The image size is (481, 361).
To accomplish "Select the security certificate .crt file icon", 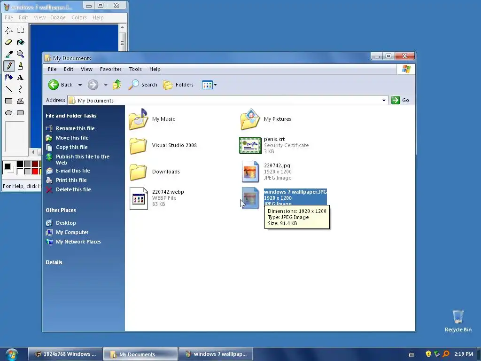I will click(x=250, y=146).
